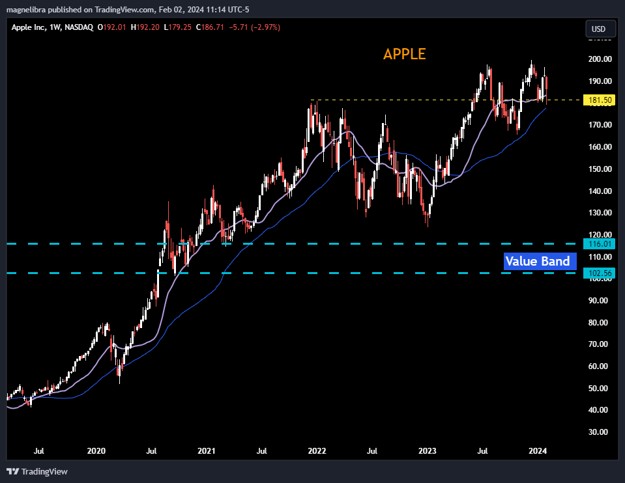625x483 pixels.
Task: Click the 160.00 price axis label
Action: click(x=600, y=147)
